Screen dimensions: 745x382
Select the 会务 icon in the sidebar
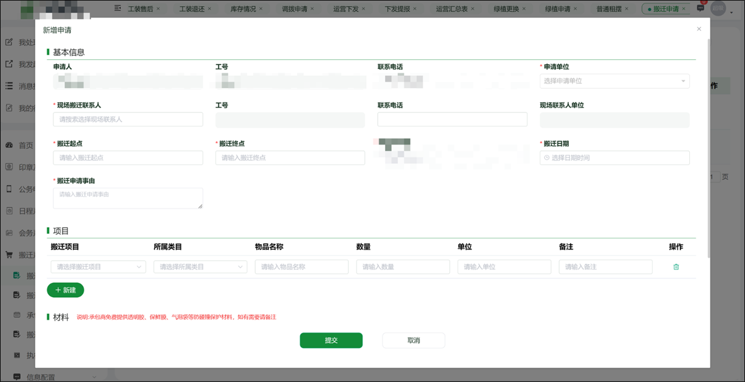coord(9,232)
